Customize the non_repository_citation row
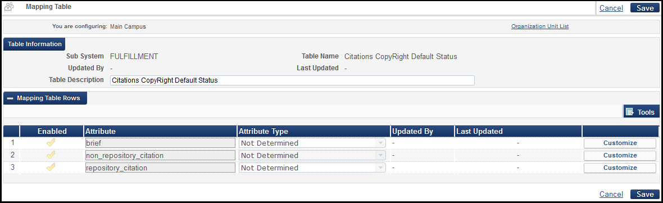 coord(620,155)
